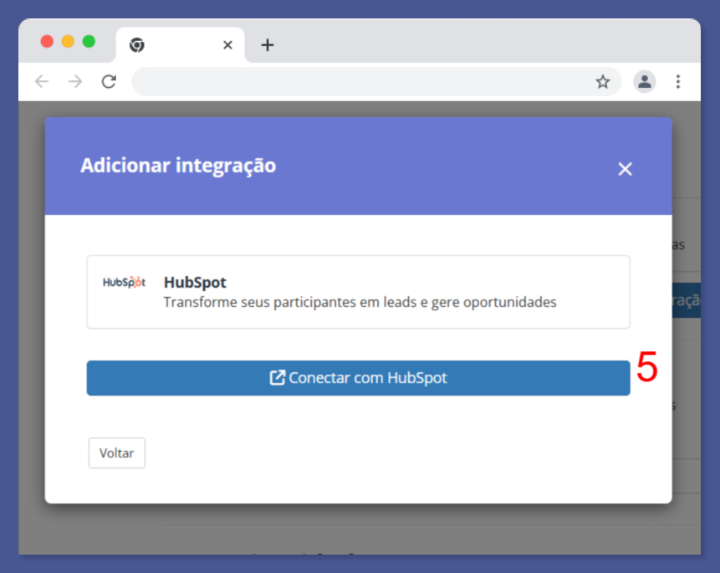
Task: Click the 'Transforme seus participantes em leads' description
Action: 360,302
